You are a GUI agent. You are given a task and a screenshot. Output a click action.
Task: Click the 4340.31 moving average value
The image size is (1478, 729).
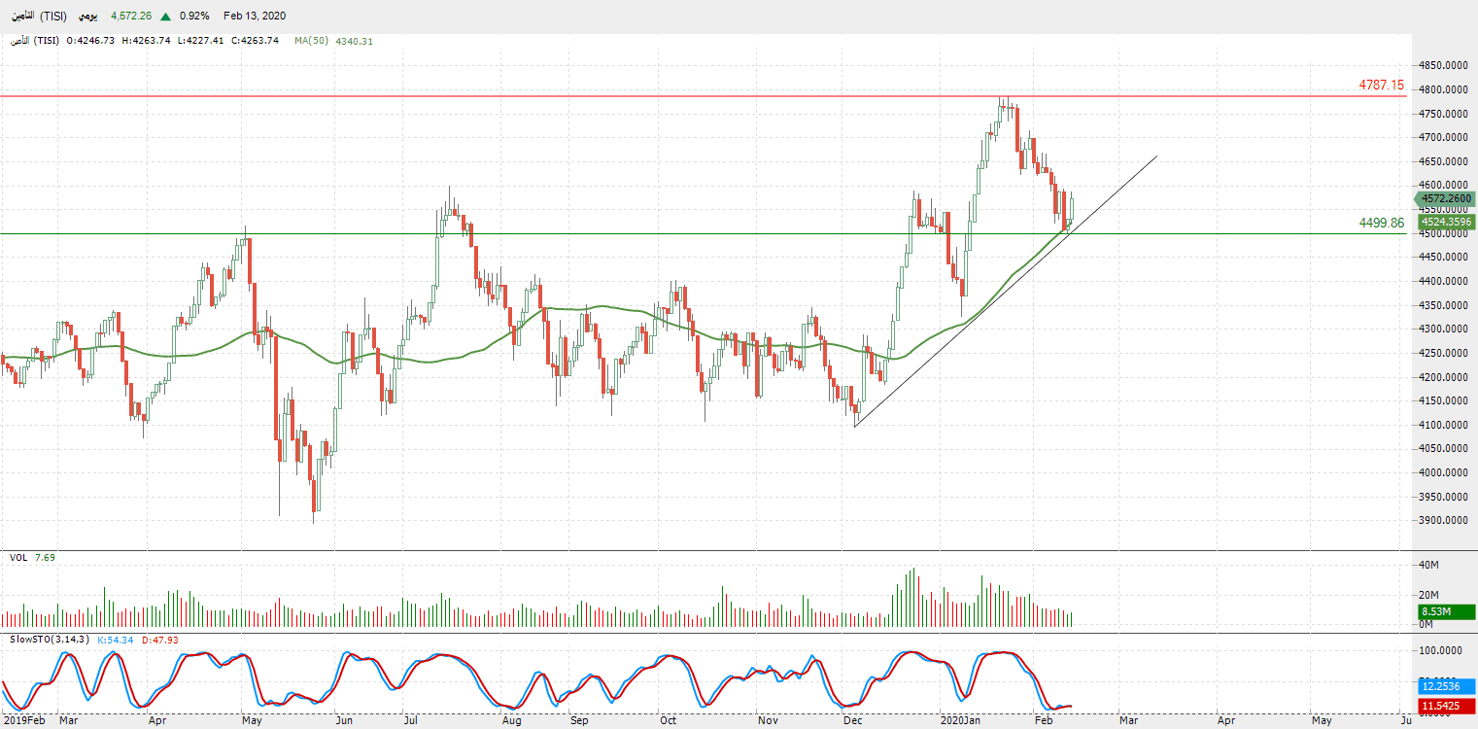coord(354,41)
